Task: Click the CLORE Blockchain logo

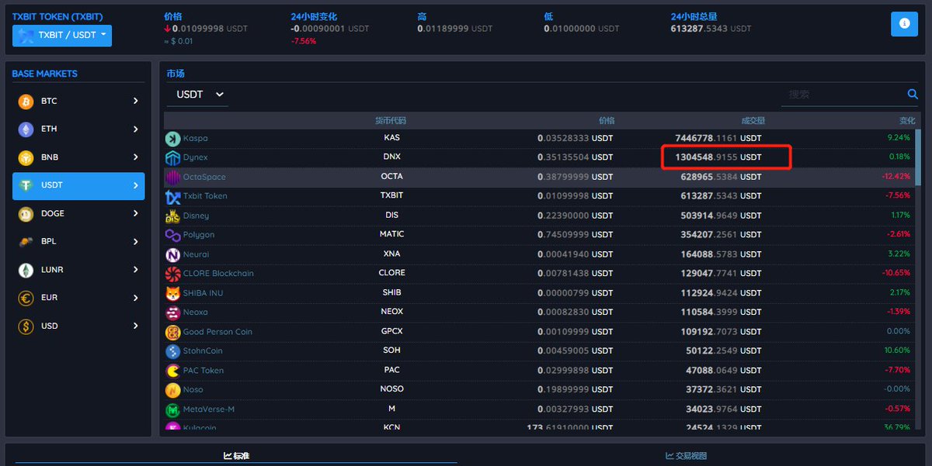Action: (x=172, y=274)
